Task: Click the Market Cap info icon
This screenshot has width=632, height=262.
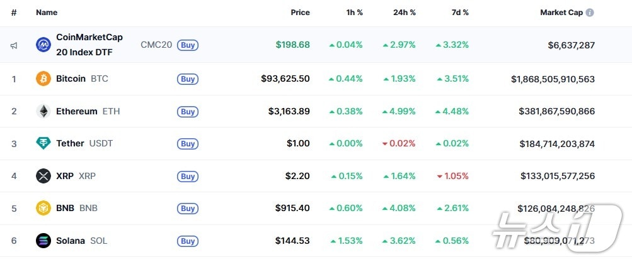Action: (590, 13)
